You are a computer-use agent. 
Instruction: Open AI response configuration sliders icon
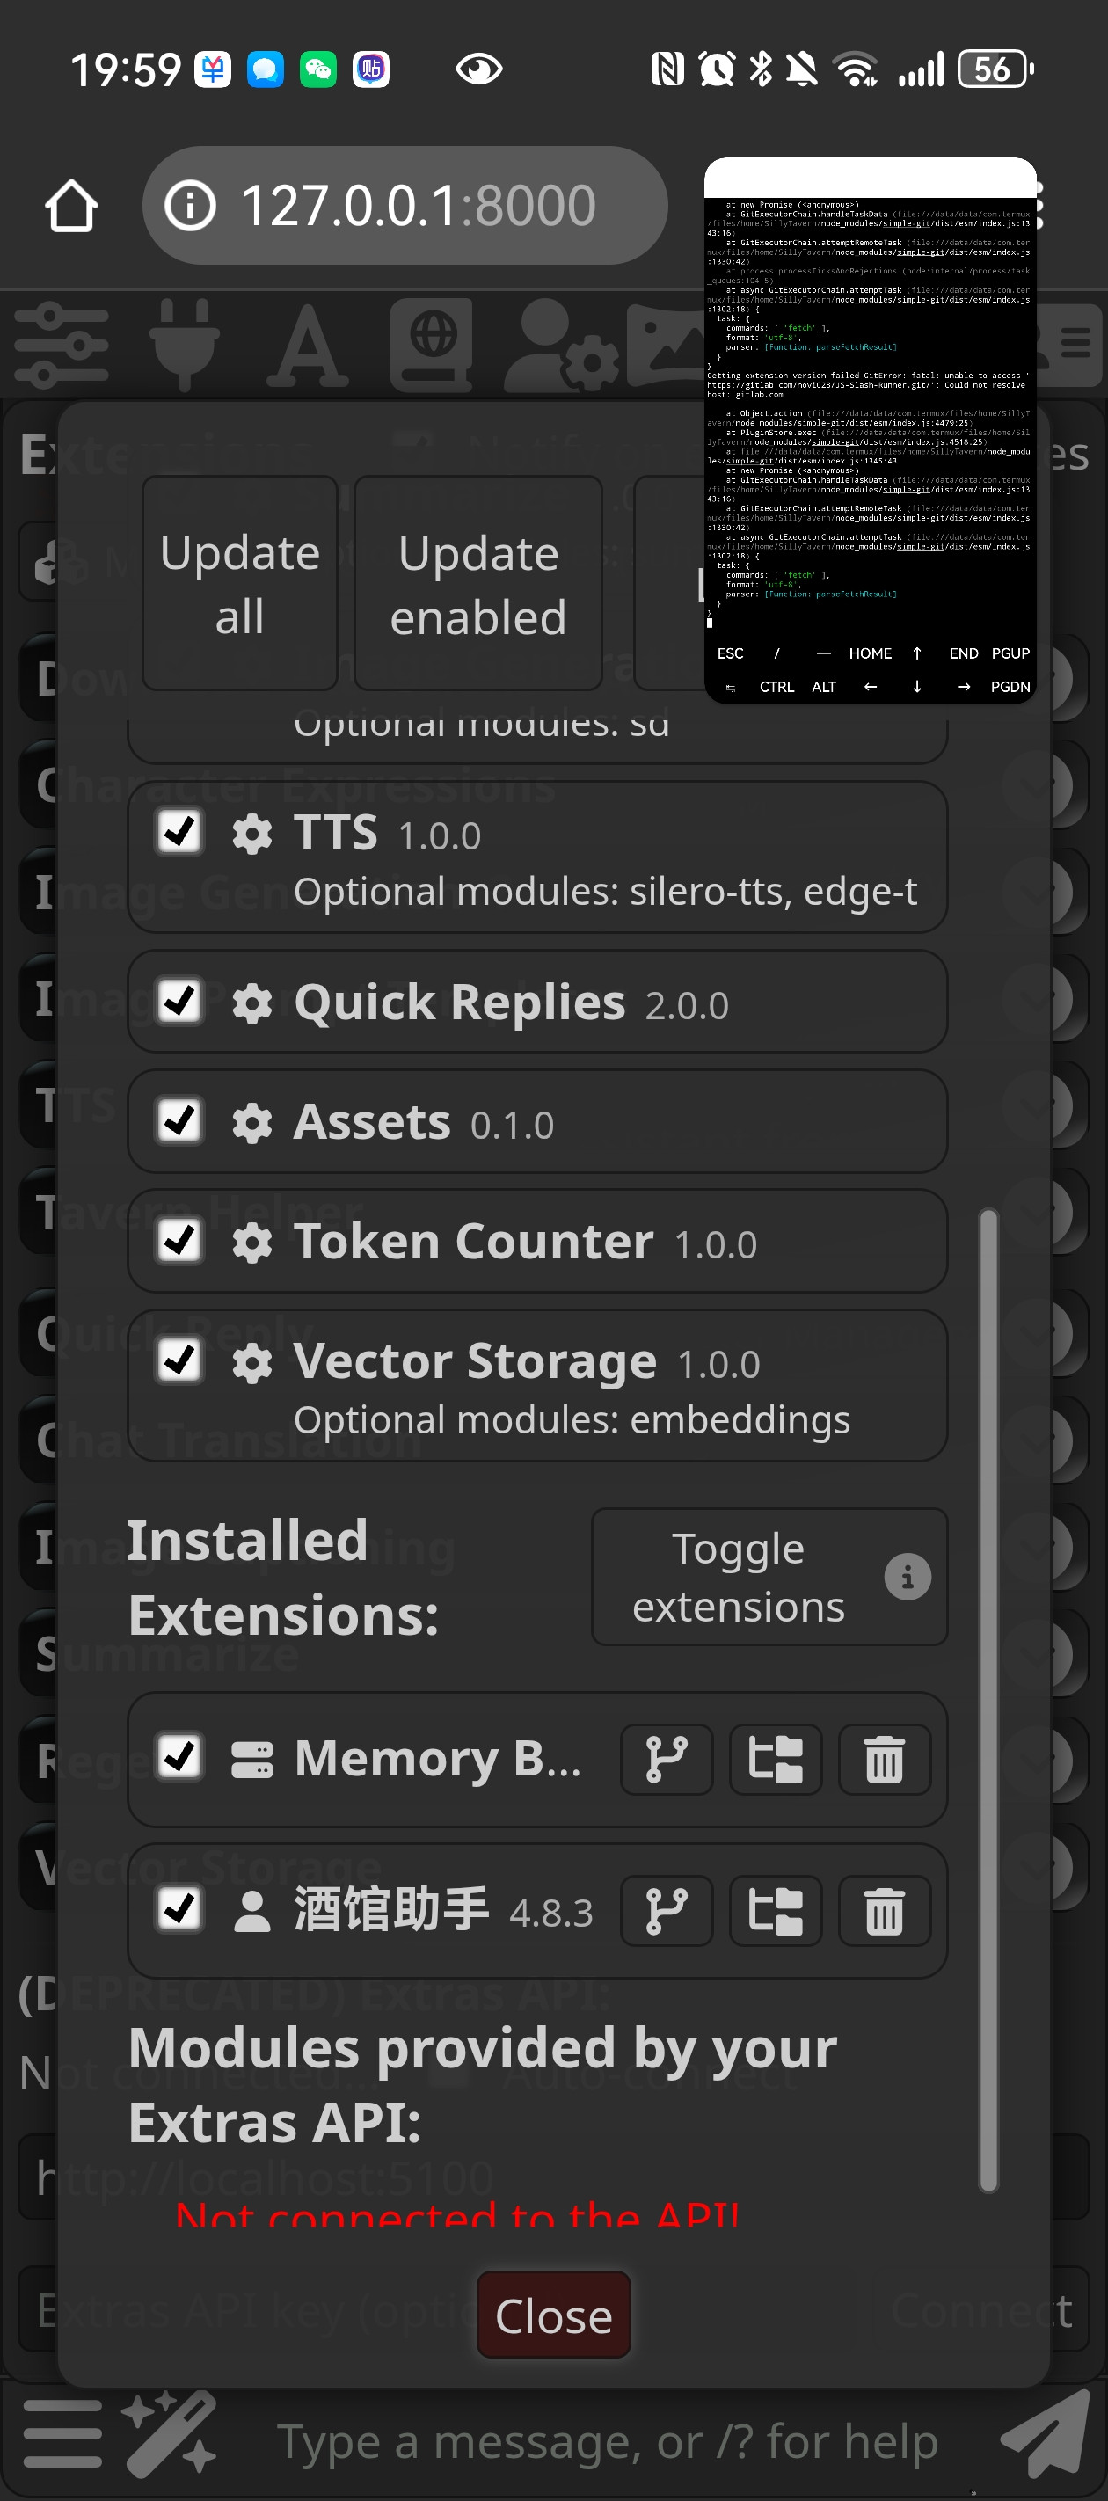(x=62, y=345)
